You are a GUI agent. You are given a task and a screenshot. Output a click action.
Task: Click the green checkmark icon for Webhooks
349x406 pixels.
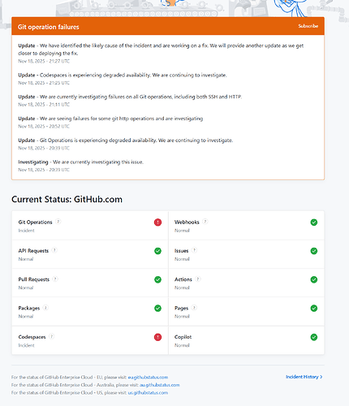pos(314,222)
